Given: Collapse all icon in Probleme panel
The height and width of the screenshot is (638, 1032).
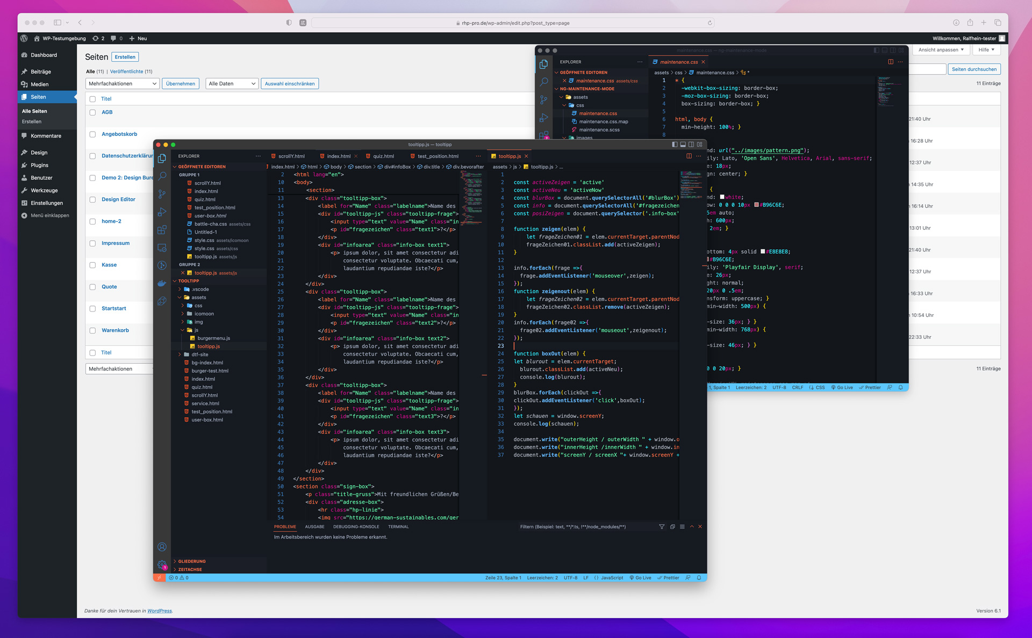Looking at the screenshot, I should (x=672, y=527).
